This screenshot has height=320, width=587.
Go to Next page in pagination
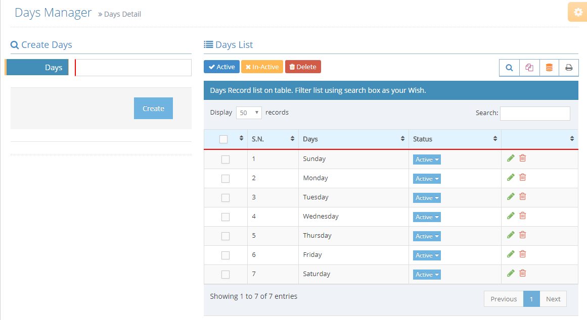(553, 299)
